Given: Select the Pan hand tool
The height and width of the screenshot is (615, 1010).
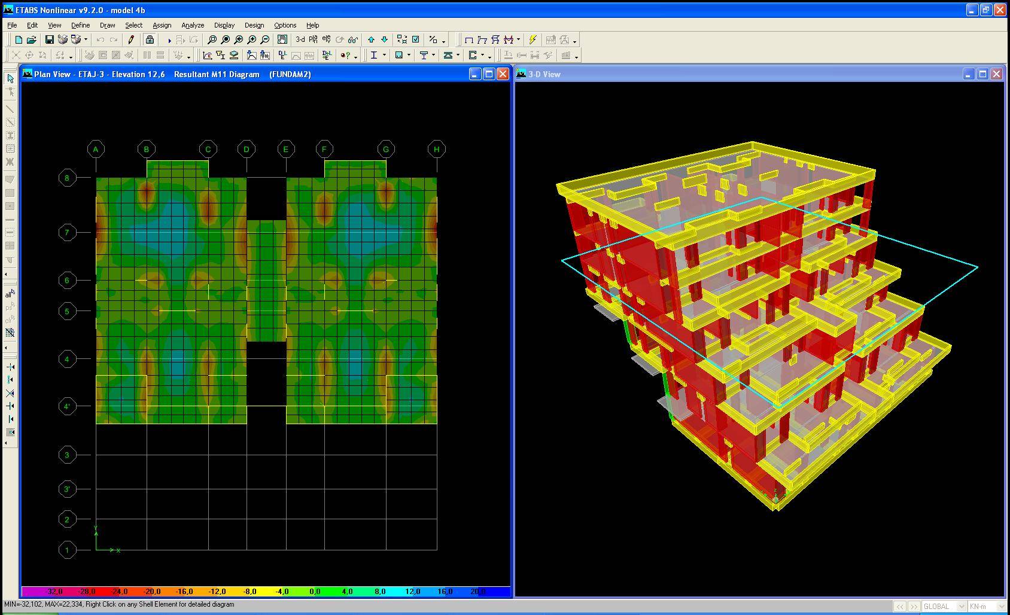Looking at the screenshot, I should [282, 40].
